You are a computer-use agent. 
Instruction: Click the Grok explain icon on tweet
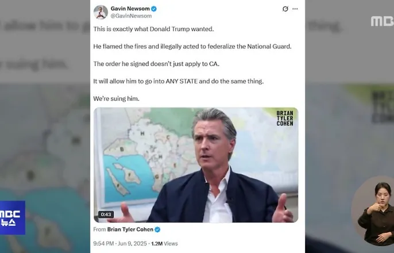285,9
